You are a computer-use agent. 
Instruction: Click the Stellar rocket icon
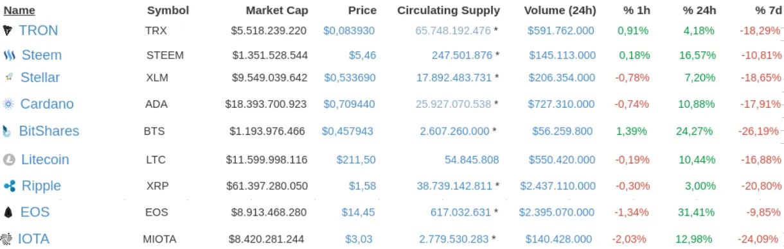click(x=9, y=78)
